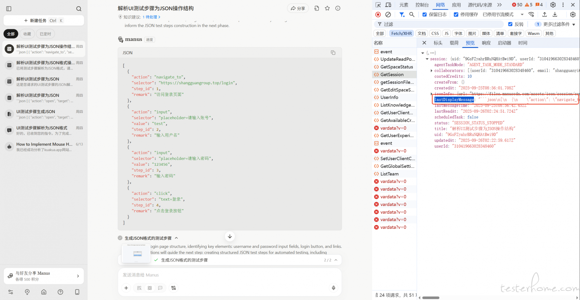Image resolution: width=580 pixels, height=300 pixels.
Task: Copy the JSON code block
Action: point(333,53)
